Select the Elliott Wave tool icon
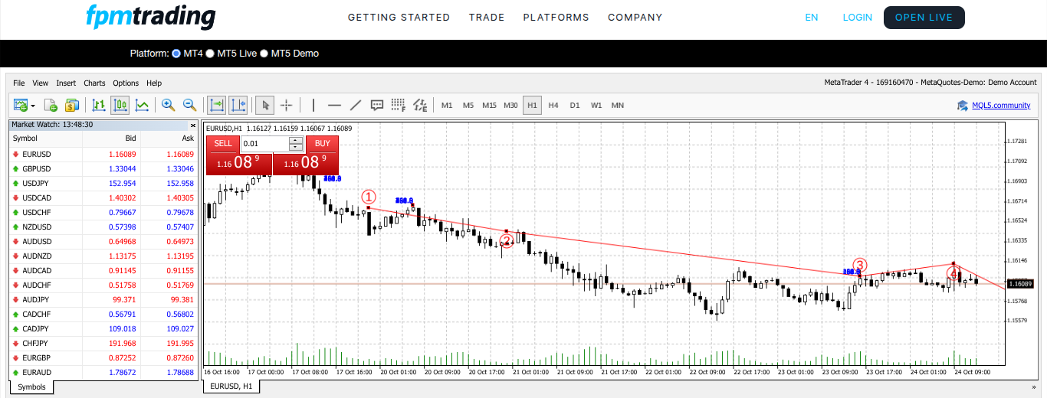Viewport: 1047px width, 398px height. pos(420,105)
